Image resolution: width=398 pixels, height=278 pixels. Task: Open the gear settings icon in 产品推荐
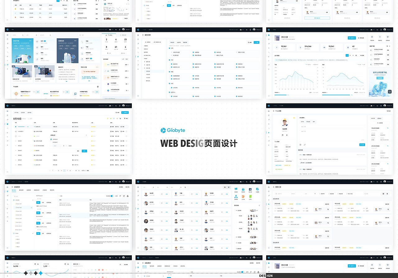point(98,87)
